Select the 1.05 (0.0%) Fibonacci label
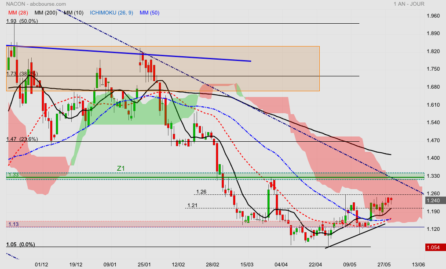The width and height of the screenshot is (446, 269). 21,244
